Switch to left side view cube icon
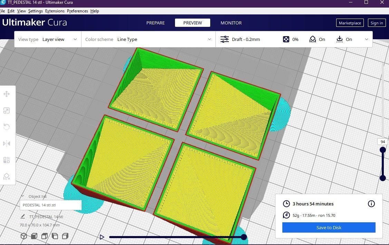Screen dimensions: 389x245 pos(55,236)
